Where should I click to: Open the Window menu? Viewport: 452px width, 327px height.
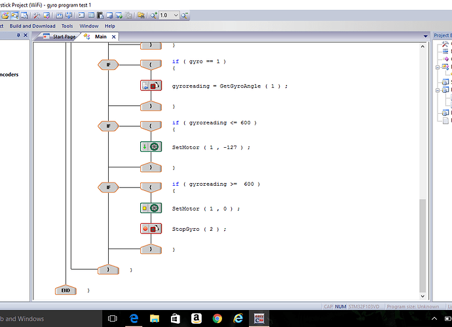(x=89, y=26)
